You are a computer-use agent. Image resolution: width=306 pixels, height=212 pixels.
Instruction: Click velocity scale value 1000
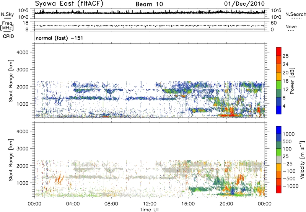[289, 134]
